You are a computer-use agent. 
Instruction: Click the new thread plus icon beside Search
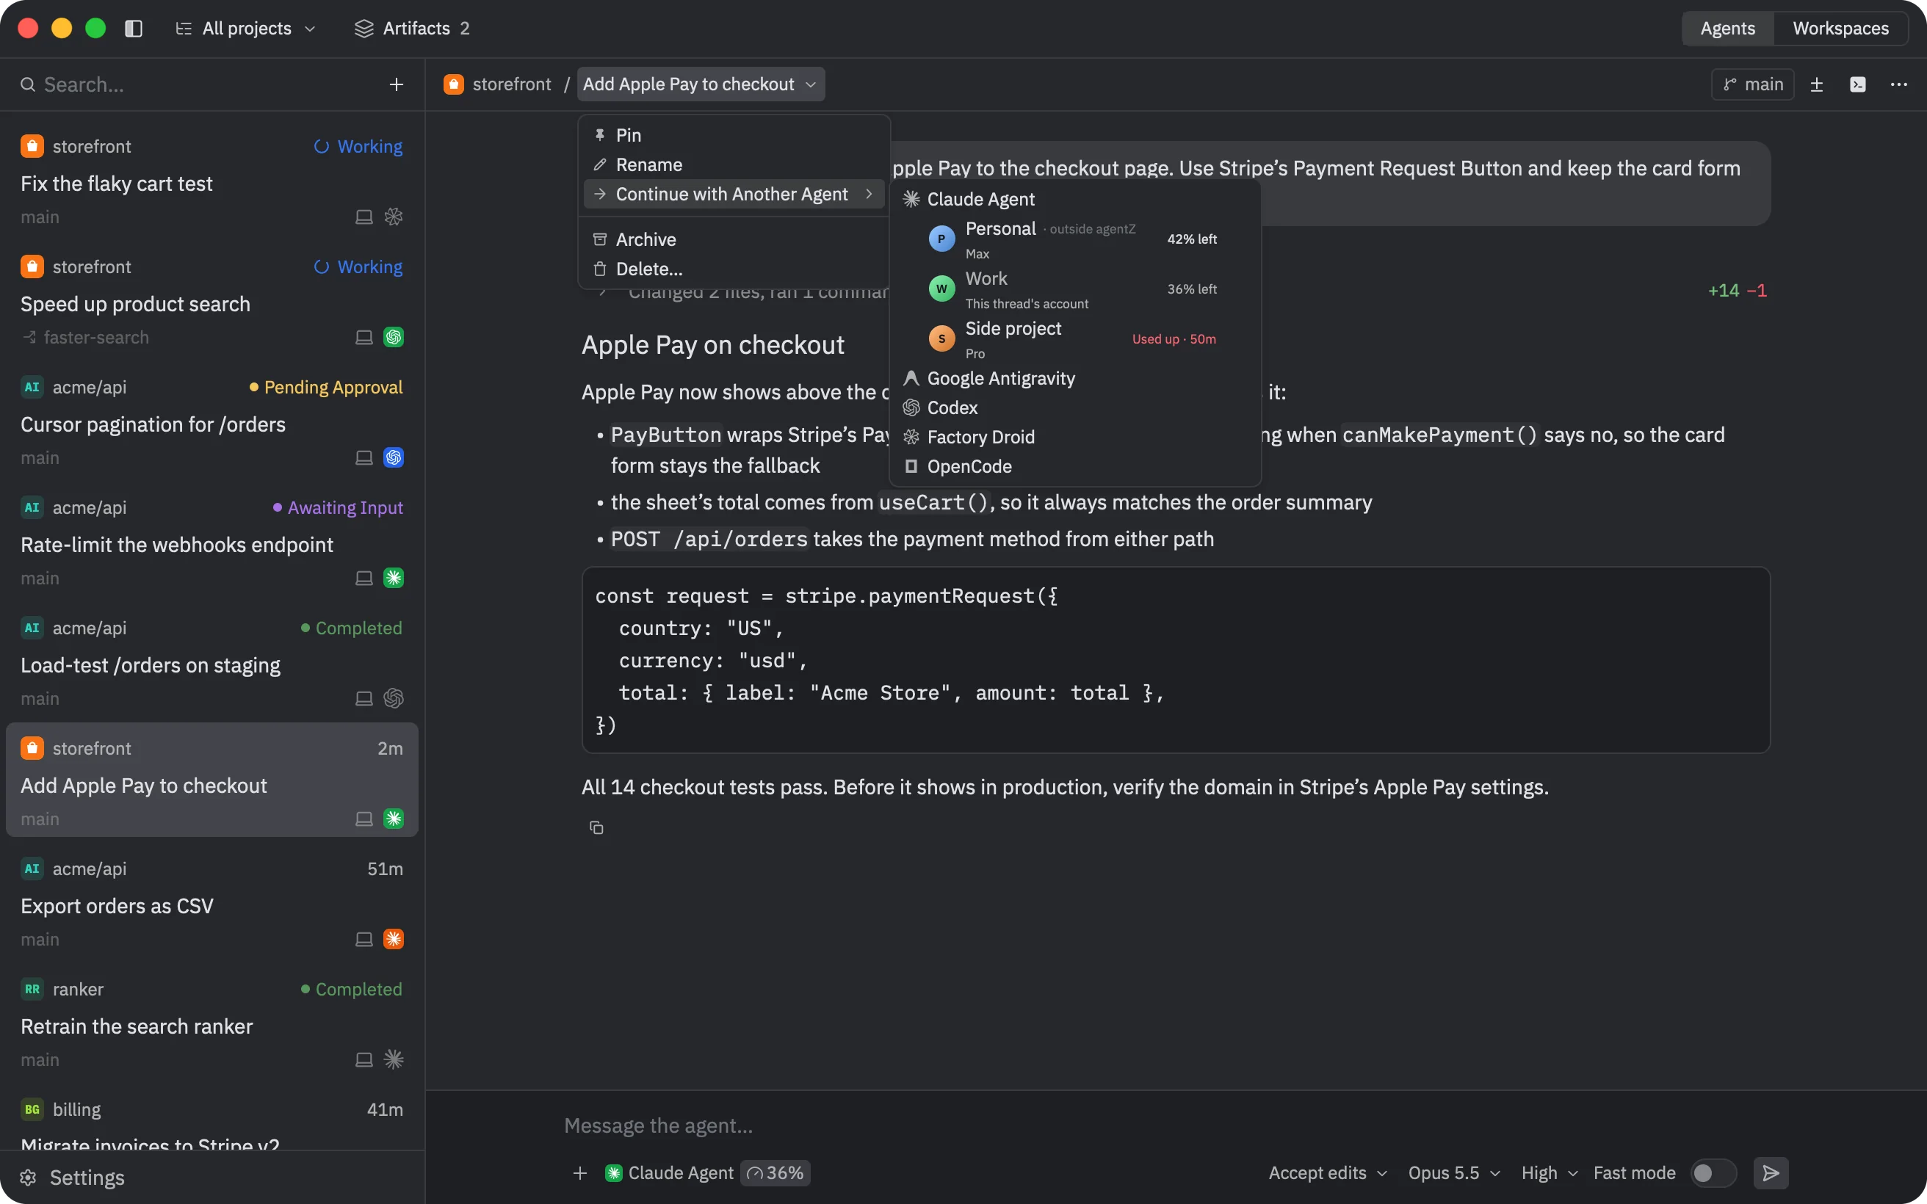point(397,84)
